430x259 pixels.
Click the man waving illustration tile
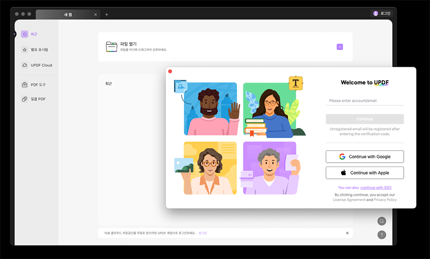(210, 109)
